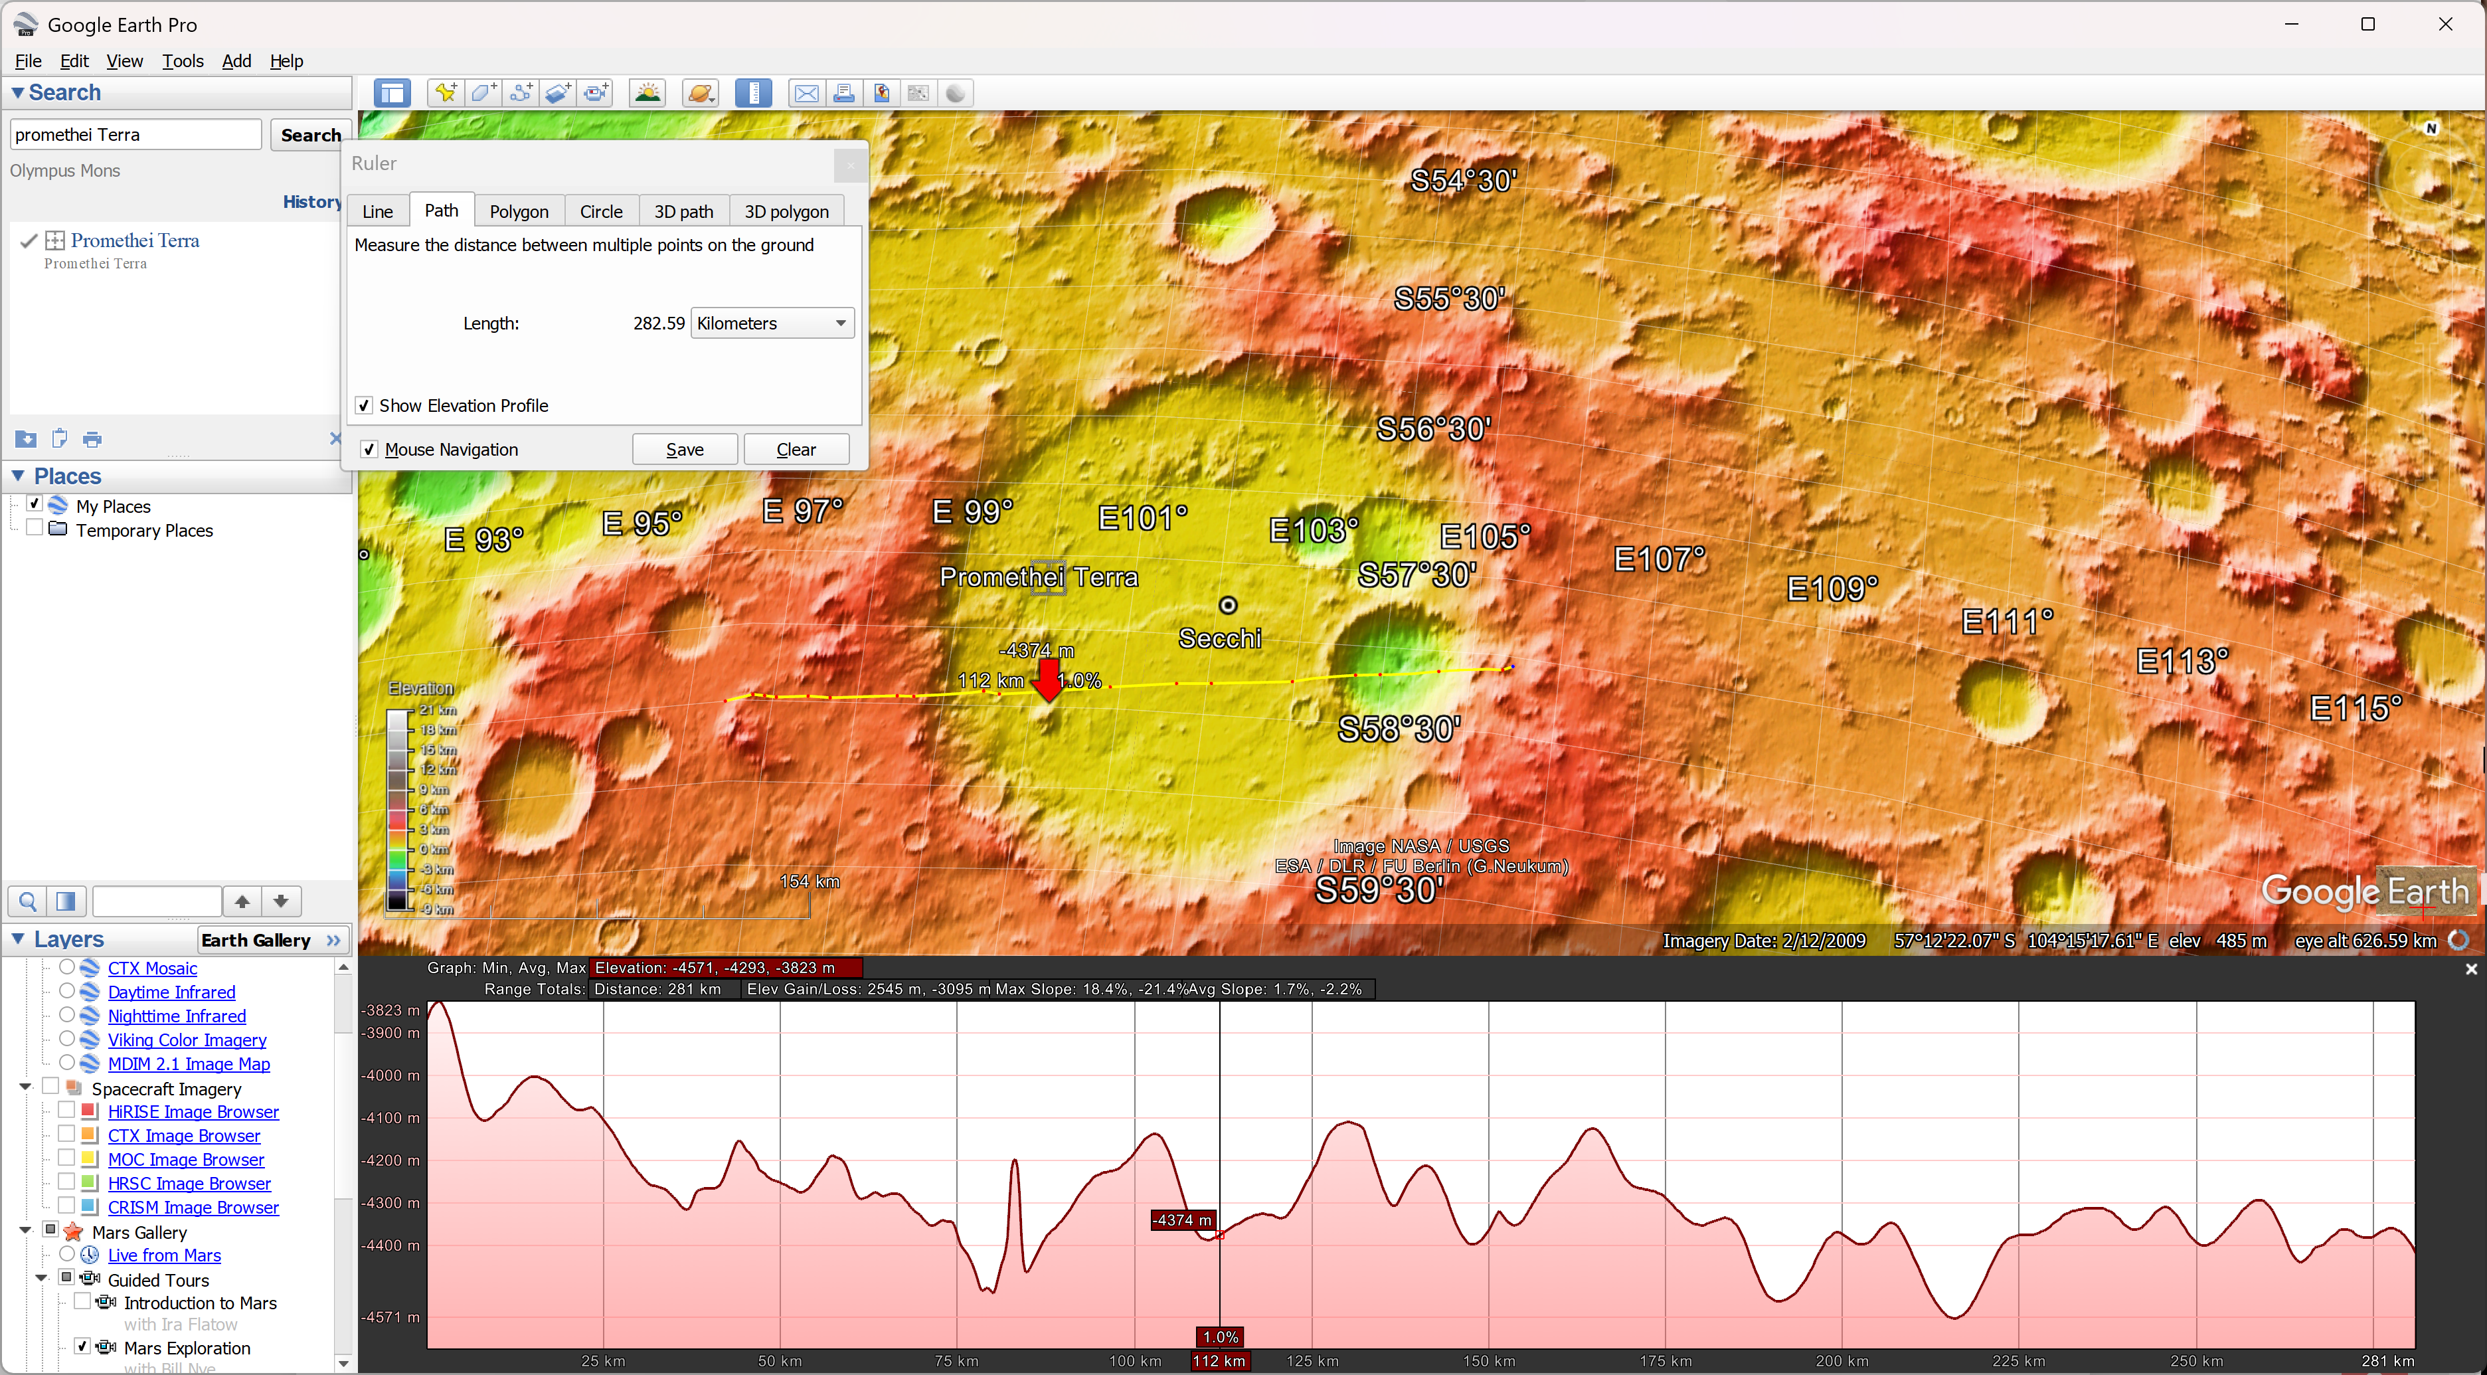The height and width of the screenshot is (1375, 2487).
Task: Switch to the 3D path tab in Ruler
Action: pyautogui.click(x=683, y=211)
